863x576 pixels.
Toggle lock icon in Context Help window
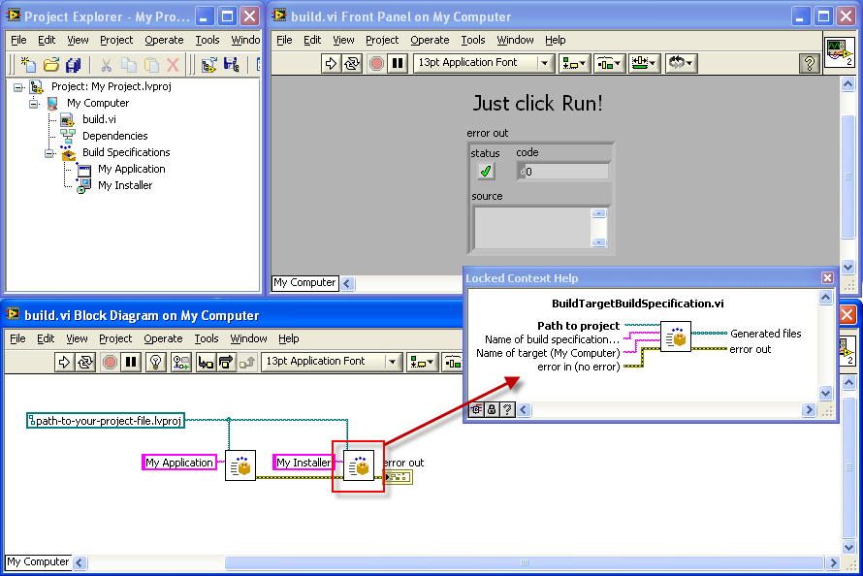(x=492, y=409)
